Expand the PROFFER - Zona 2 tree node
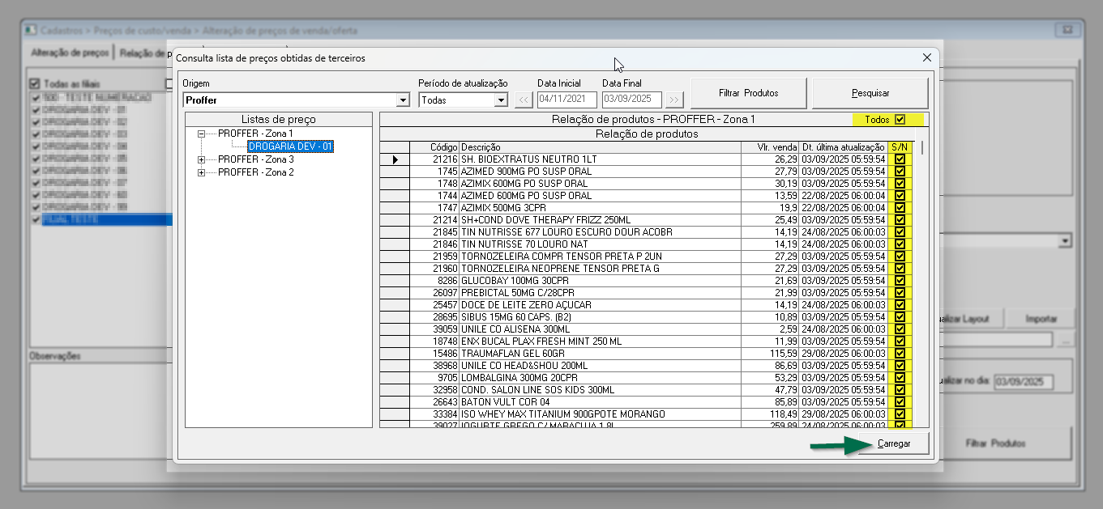Image resolution: width=1103 pixels, height=509 pixels. click(202, 173)
